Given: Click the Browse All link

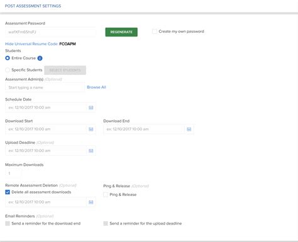Looking at the screenshot, I should pyautogui.click(x=96, y=87).
